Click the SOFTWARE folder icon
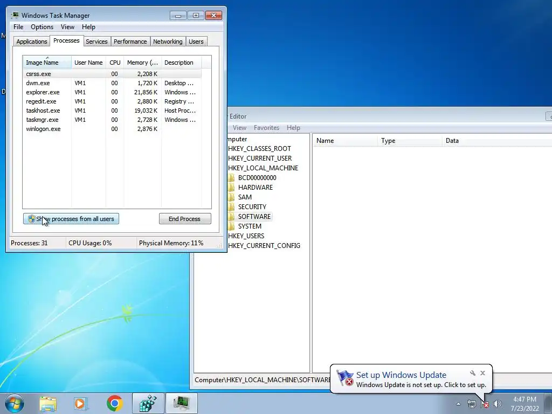The width and height of the screenshot is (552, 414). coord(231,217)
